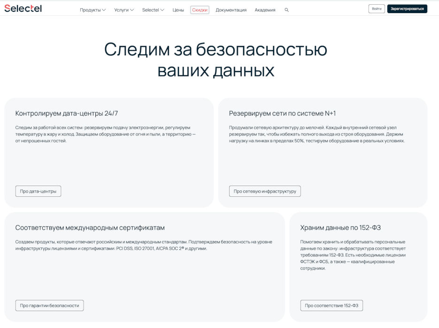Expand the Услуги dropdown menu

tap(124, 10)
